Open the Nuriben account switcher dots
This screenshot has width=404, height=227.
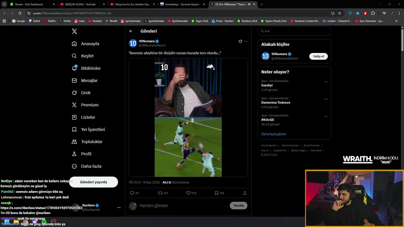[119, 207]
